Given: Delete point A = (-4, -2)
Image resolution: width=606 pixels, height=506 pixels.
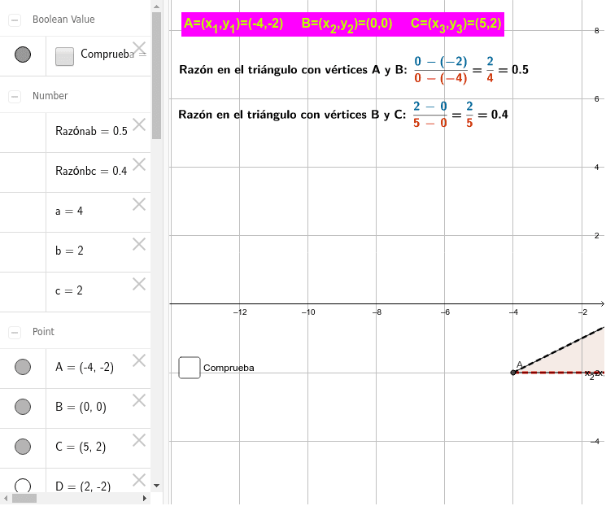Looking at the screenshot, I should pos(139,360).
